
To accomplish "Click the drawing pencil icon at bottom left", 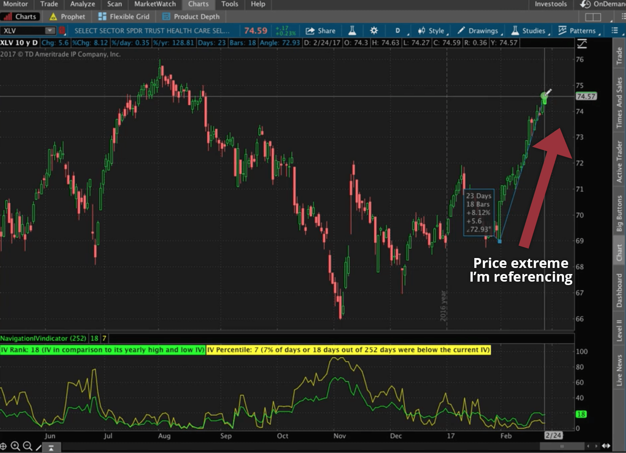I will coord(38,447).
